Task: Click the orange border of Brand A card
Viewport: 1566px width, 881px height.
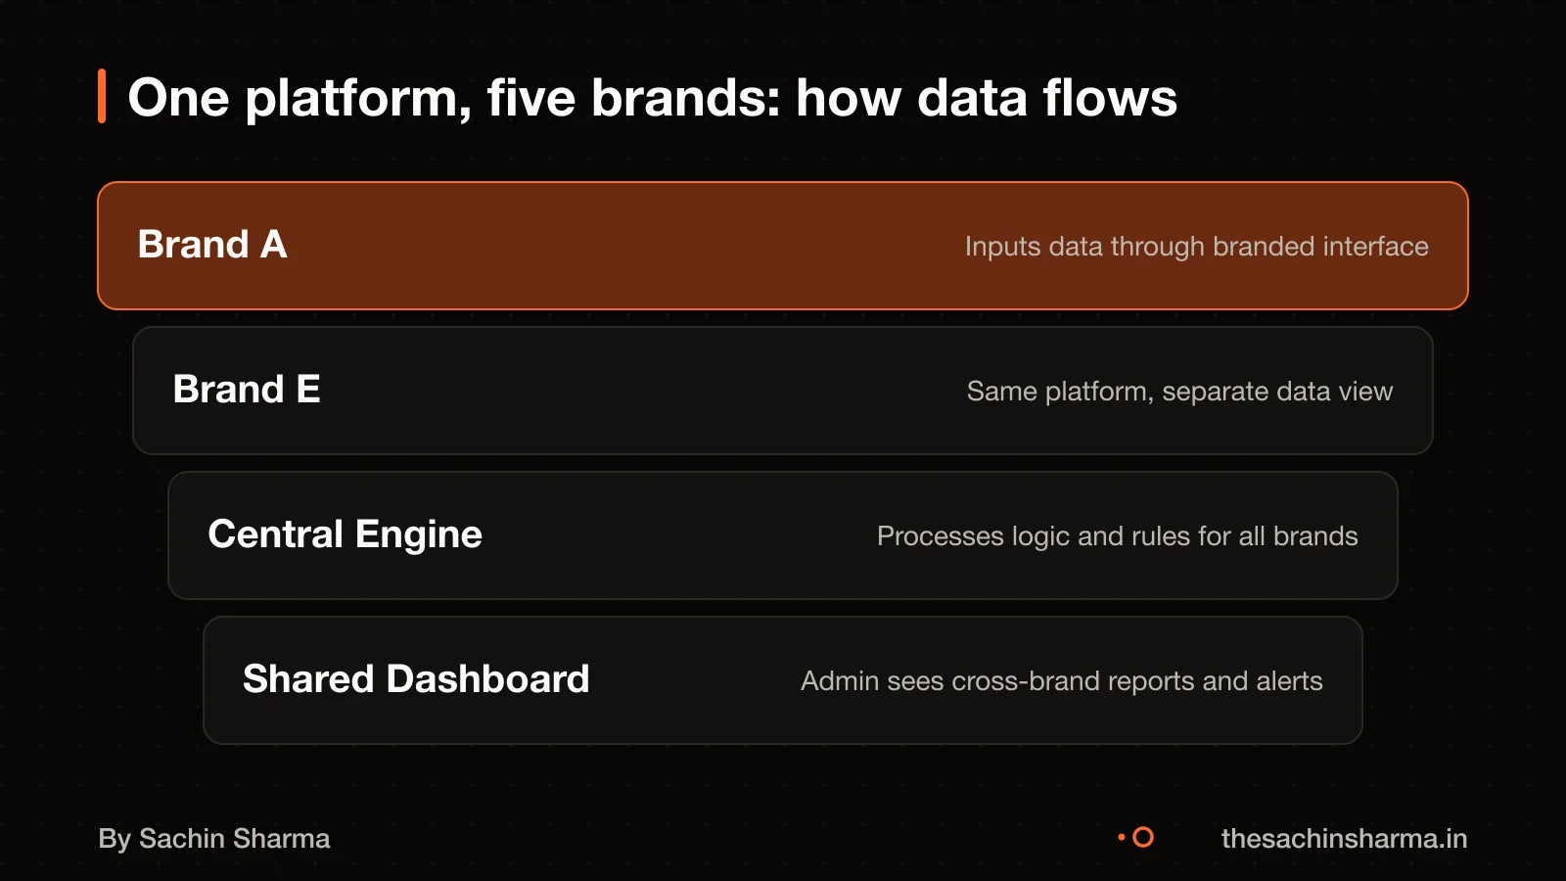Action: (783, 183)
